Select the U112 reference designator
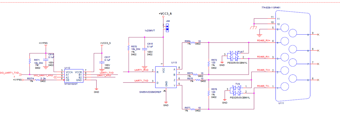Screen dimensions: 340x139 (67, 68)
